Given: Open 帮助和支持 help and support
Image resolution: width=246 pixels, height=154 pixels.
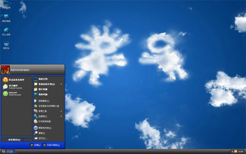Looking at the screenshot, I should [x=48, y=128].
